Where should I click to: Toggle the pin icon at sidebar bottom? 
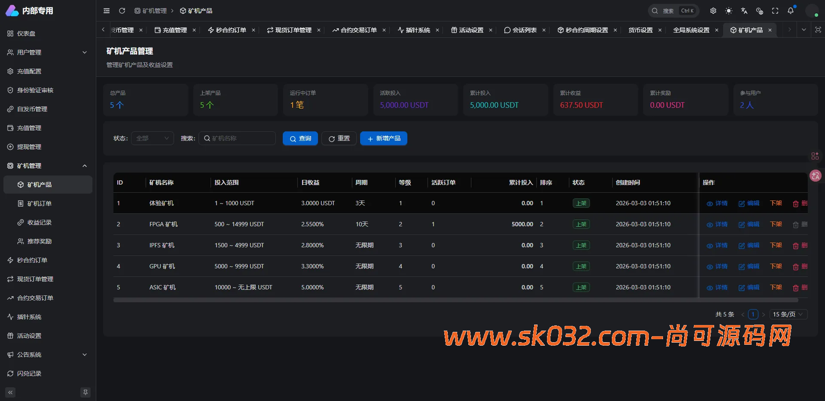coord(86,392)
